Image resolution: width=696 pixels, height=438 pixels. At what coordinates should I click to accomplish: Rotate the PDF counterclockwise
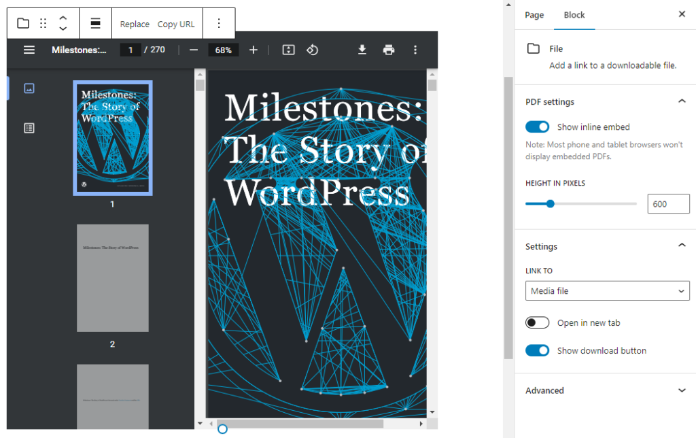point(312,50)
